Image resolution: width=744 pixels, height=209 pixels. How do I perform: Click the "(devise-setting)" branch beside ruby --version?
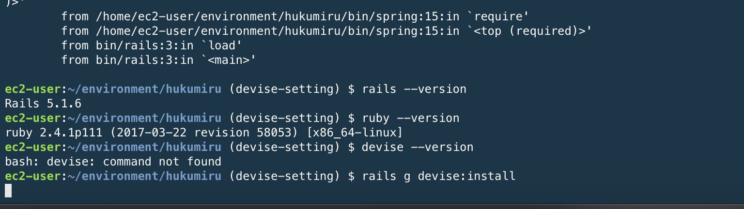coord(285,118)
